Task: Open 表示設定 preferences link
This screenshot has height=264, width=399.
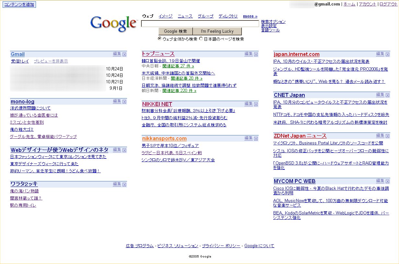Action: pyautogui.click(x=269, y=26)
